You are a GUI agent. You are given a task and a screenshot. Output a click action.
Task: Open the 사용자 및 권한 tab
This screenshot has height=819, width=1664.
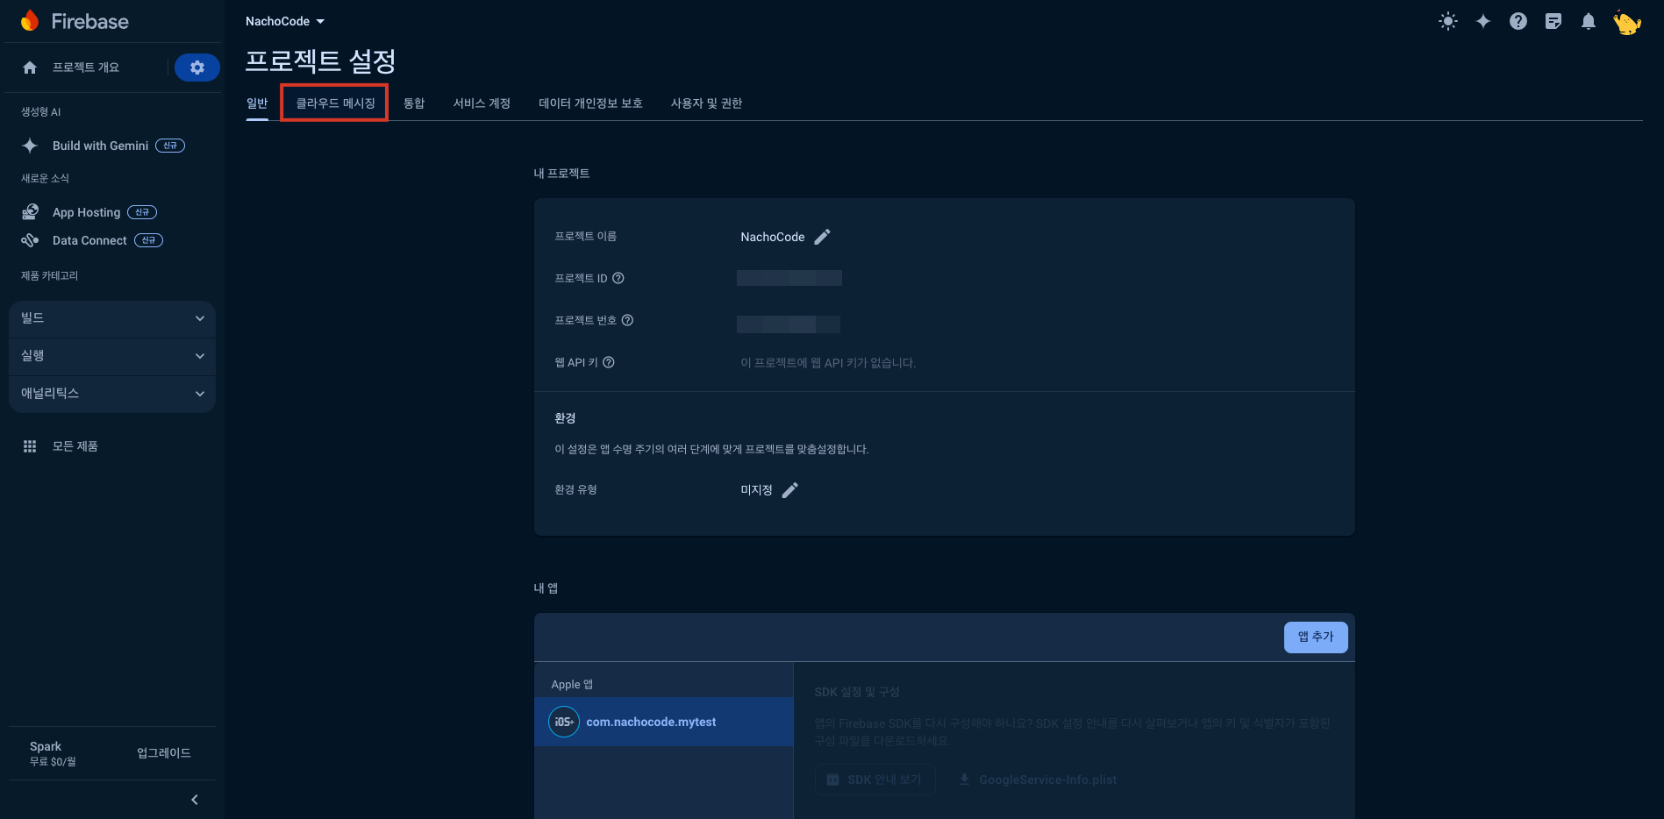click(x=706, y=103)
